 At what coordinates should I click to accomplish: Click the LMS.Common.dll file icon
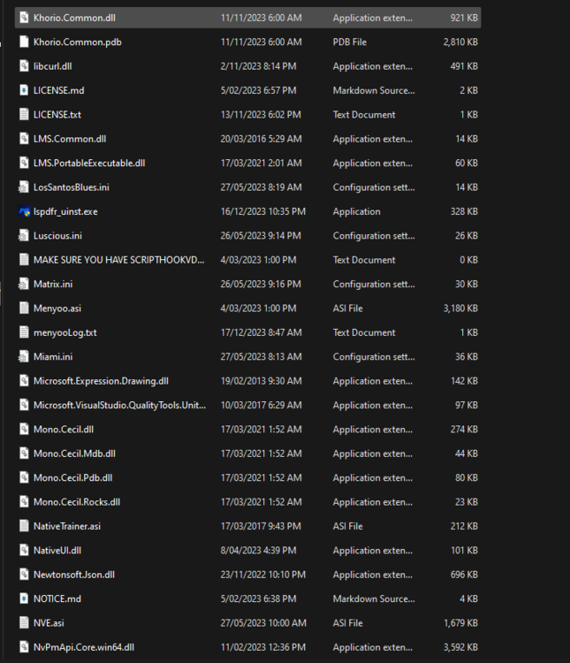[x=24, y=139]
